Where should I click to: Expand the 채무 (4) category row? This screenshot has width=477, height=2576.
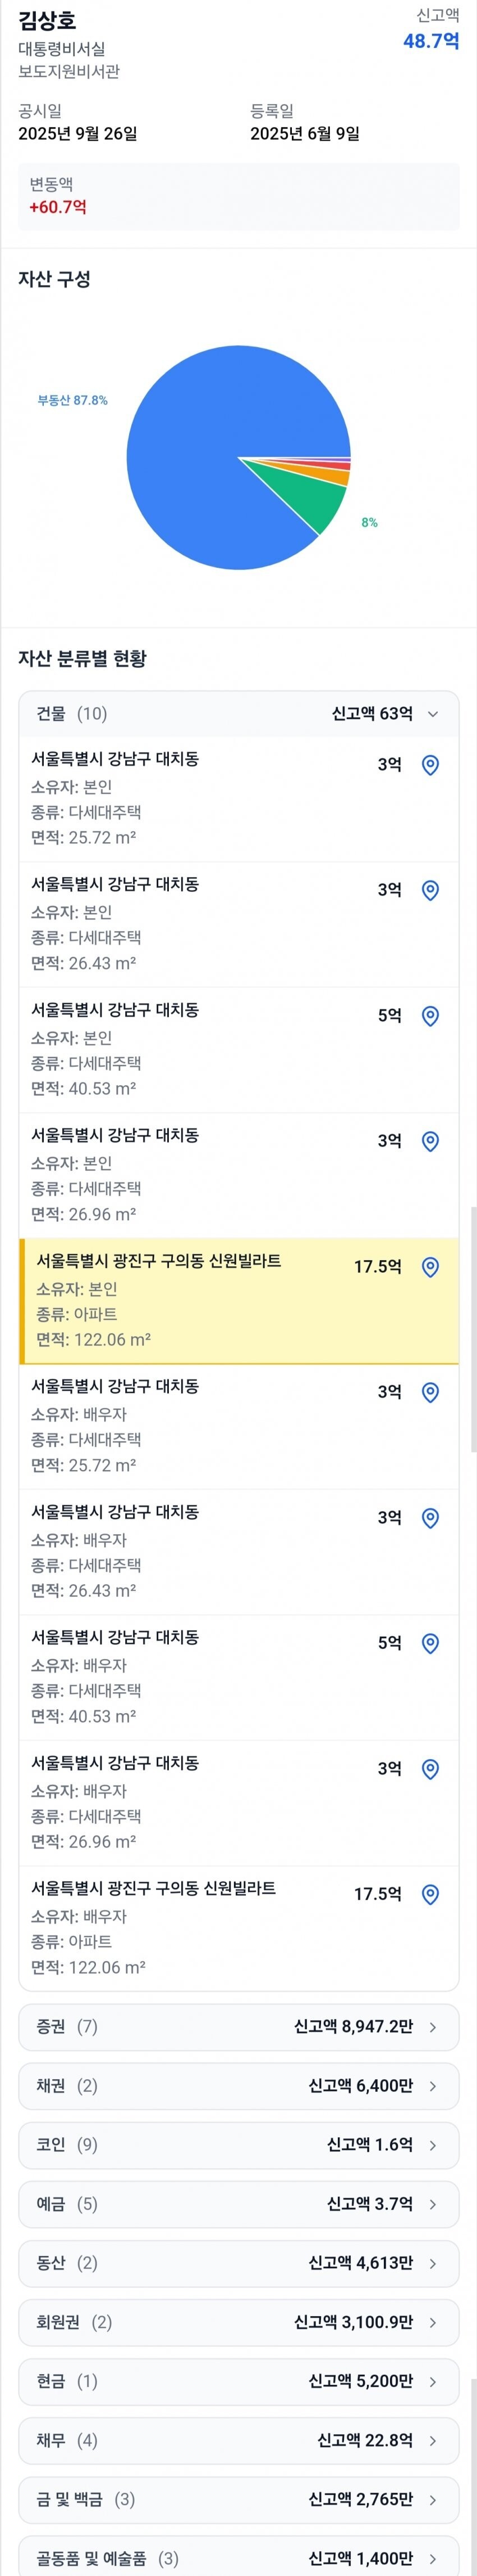(238, 2441)
